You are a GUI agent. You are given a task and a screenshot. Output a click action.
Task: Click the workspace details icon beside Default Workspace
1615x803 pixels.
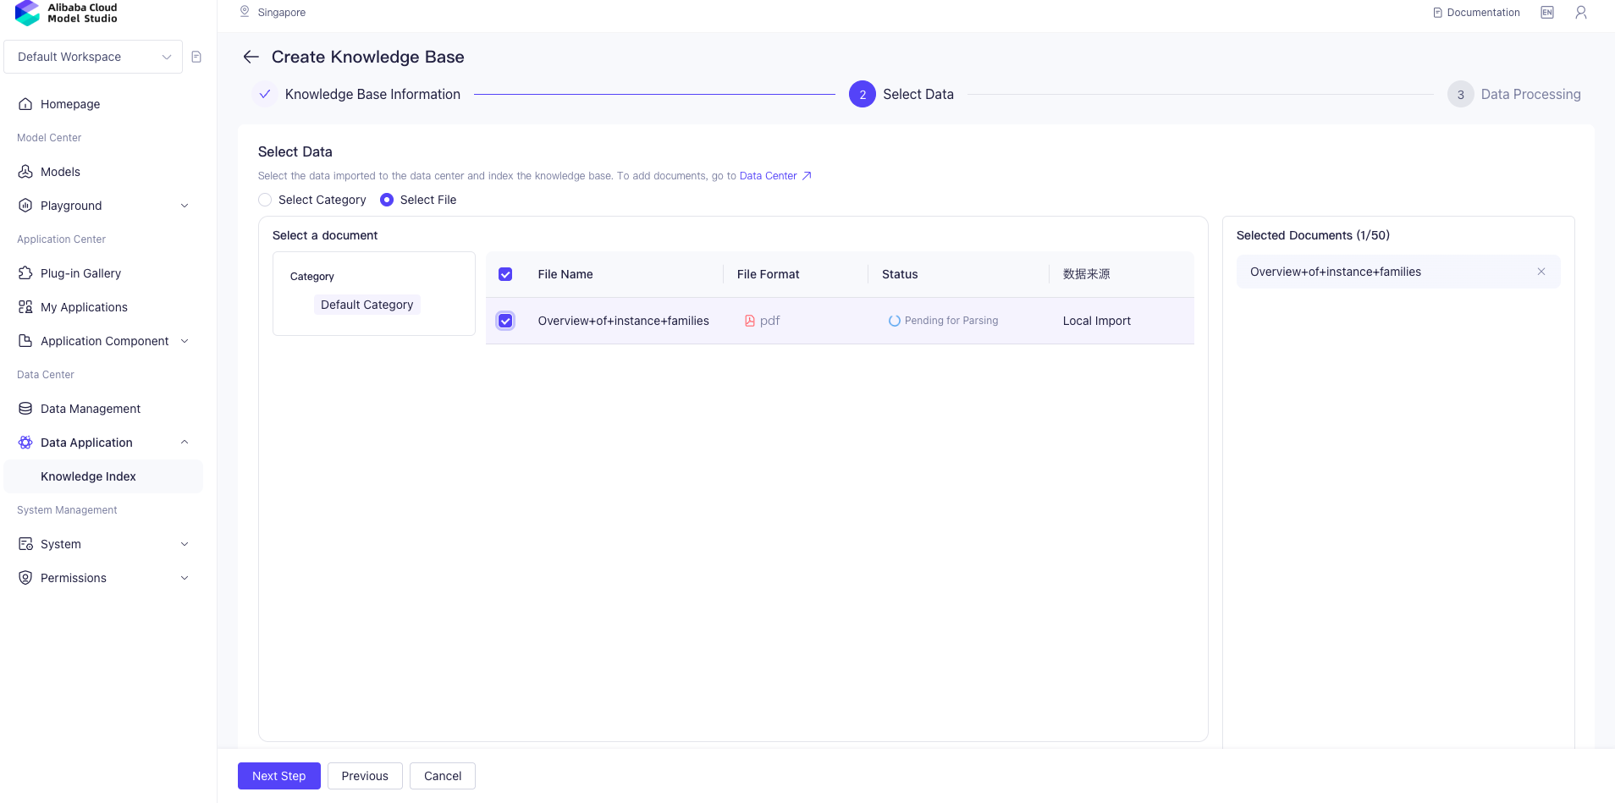[x=196, y=57]
